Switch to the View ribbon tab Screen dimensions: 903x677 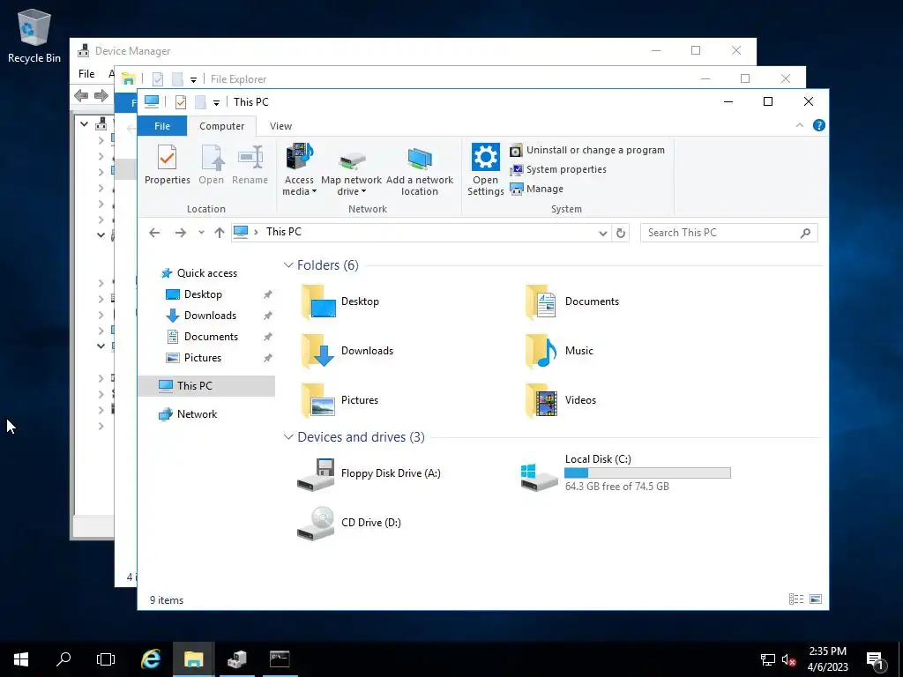[280, 126]
